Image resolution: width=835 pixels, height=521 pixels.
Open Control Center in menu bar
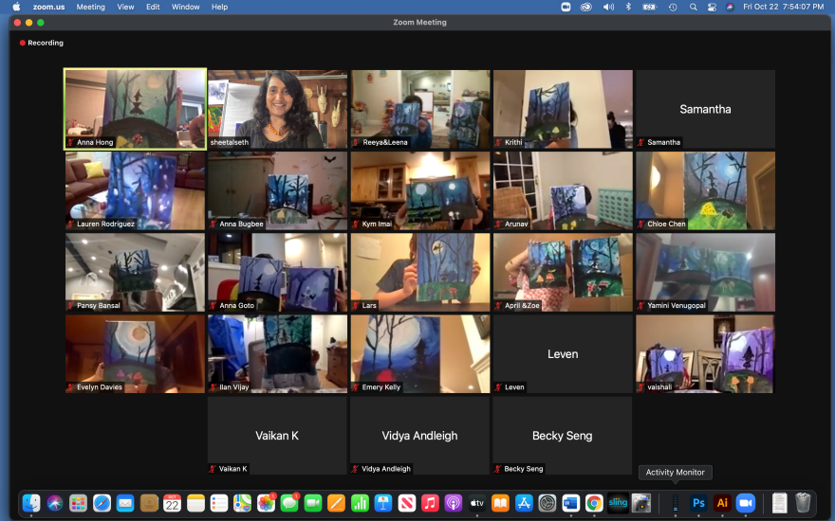pos(712,7)
